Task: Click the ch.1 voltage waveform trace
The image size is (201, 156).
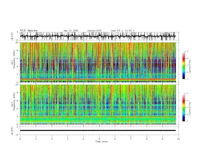Action: tap(98, 36)
